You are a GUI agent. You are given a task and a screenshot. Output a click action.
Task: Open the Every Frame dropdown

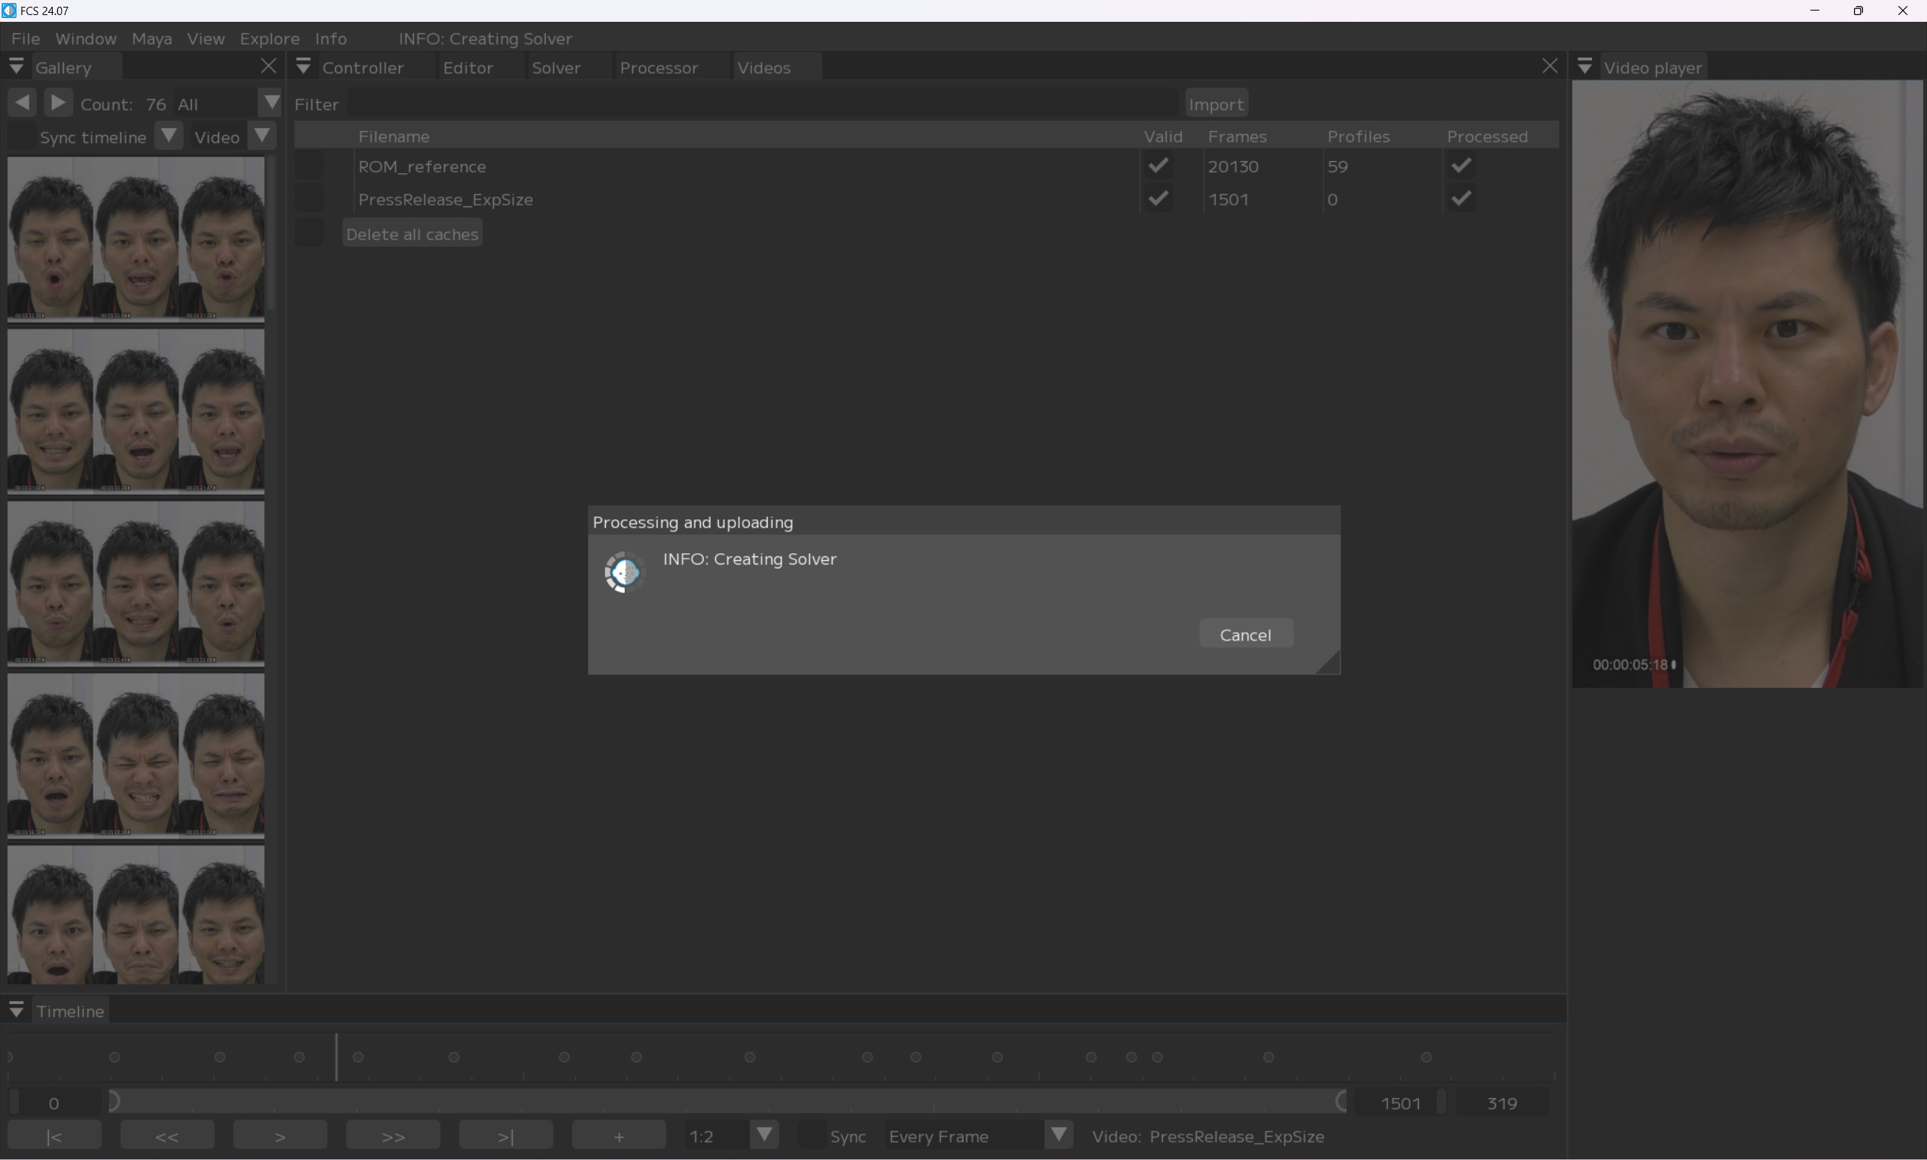(1058, 1134)
